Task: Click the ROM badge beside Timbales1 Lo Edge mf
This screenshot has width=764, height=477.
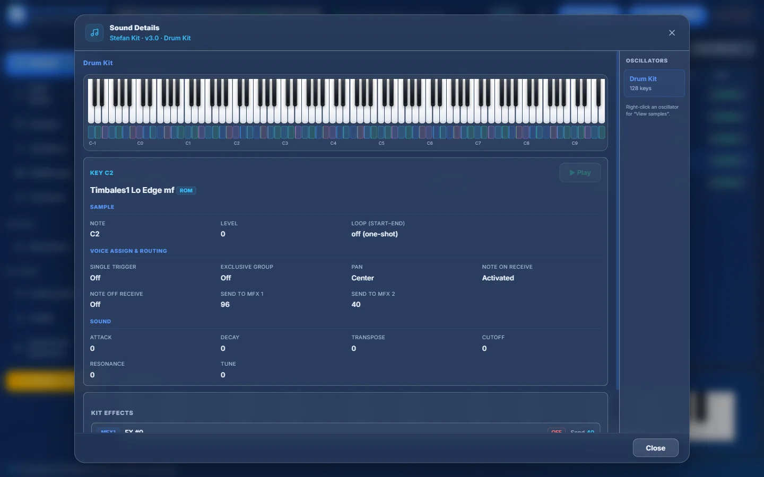Action: (x=186, y=190)
